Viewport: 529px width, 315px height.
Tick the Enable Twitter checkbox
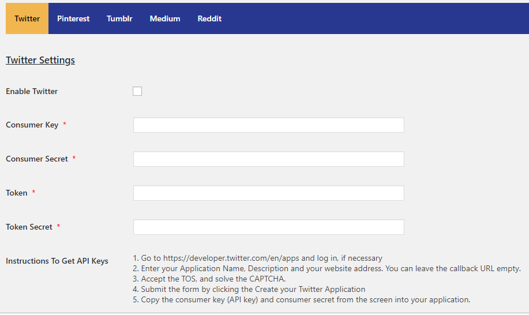click(137, 91)
